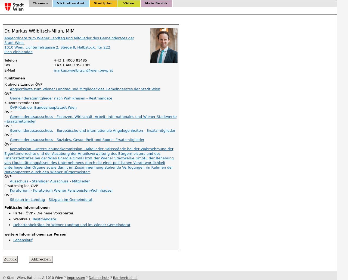Open the Themen menu tab

(x=40, y=4)
